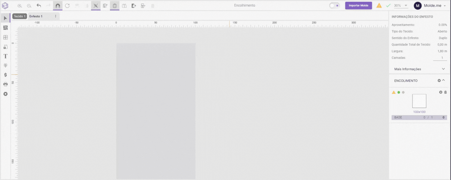
Task: Expand the Mais Informações section
Action: point(443,69)
